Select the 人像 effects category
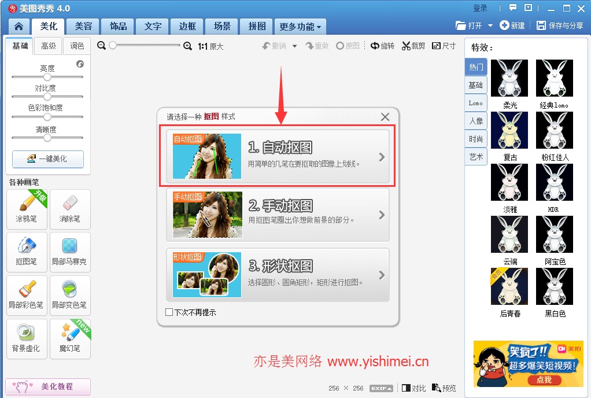The width and height of the screenshot is (591, 398). click(x=476, y=121)
